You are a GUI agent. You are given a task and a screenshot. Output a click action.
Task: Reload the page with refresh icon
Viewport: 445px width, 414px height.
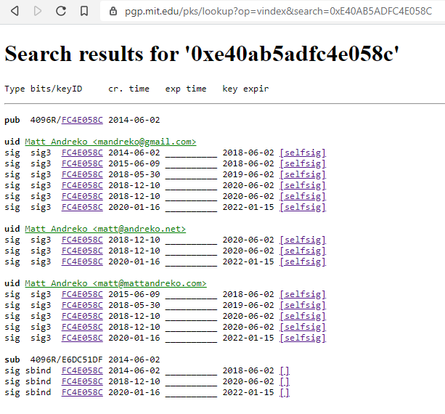point(61,11)
